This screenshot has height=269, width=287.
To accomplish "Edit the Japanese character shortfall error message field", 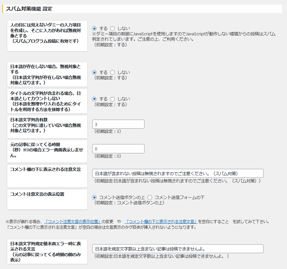I will tap(178, 249).
